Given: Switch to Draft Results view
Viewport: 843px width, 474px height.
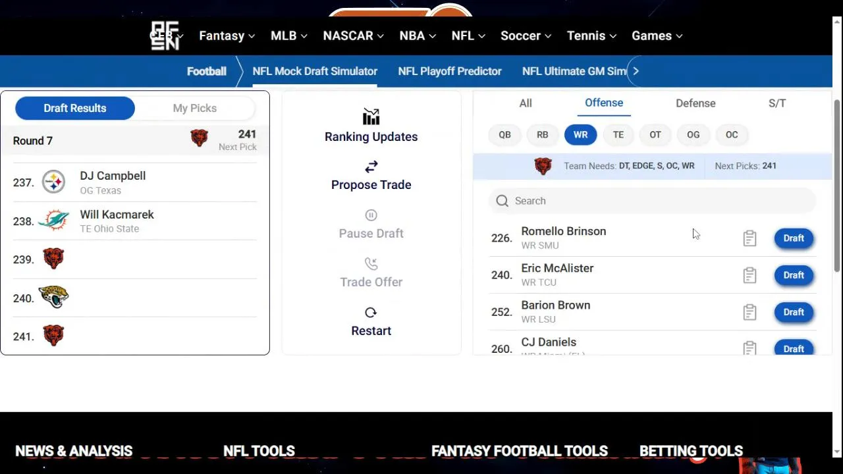Looking at the screenshot, I should point(75,108).
